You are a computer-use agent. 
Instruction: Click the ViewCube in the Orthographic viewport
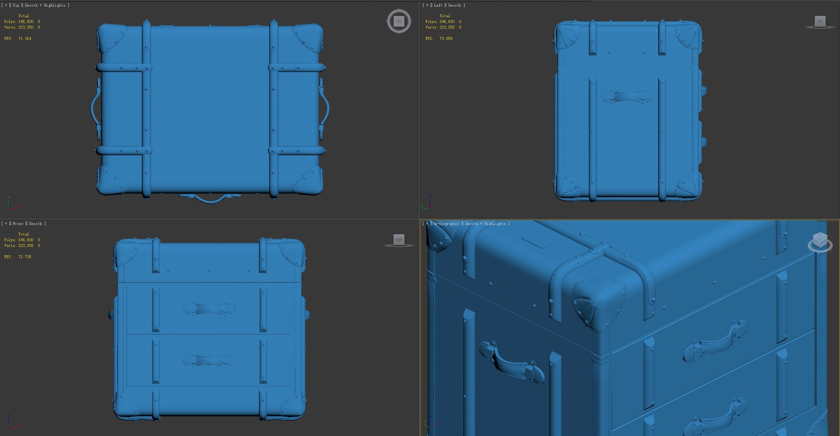[x=820, y=242]
